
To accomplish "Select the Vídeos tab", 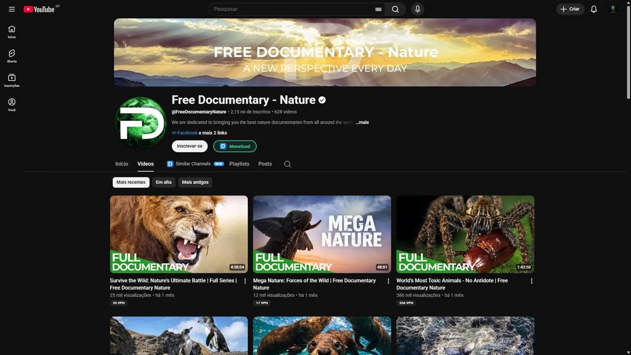I will [145, 164].
